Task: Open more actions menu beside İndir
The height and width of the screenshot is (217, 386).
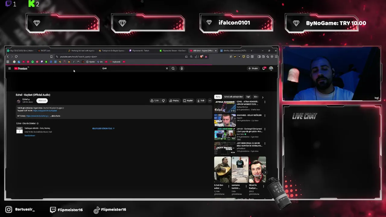Action: tap(210, 101)
